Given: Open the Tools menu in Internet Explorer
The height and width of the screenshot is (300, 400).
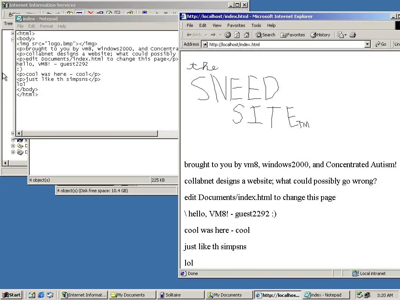Looking at the screenshot, I should 256,25.
